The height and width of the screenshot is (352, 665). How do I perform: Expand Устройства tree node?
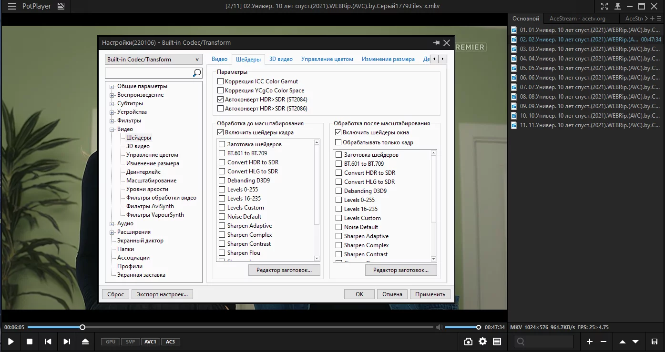click(x=112, y=112)
